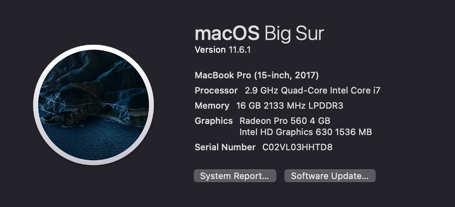Click the Processor label
Image resolution: width=455 pixels, height=207 pixels.
(216, 91)
